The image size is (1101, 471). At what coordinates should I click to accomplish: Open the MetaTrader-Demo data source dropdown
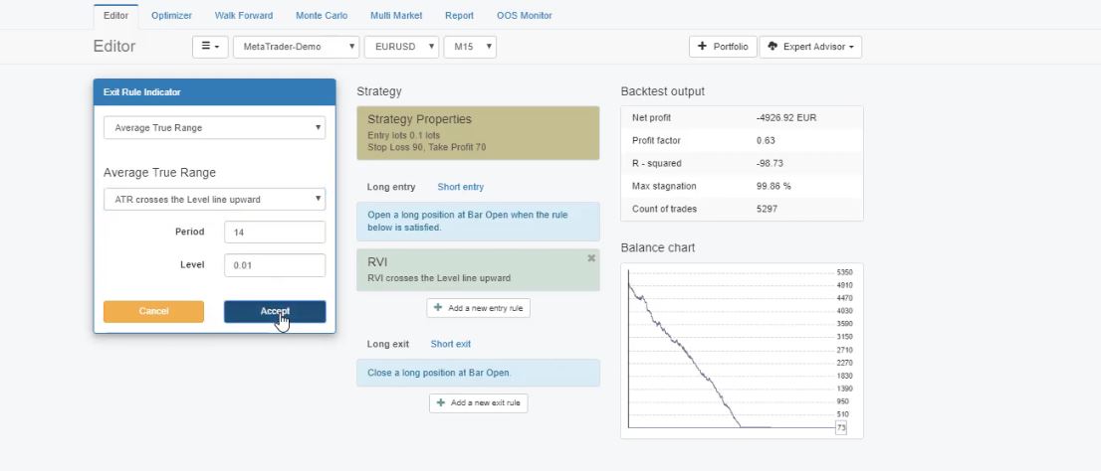(x=296, y=47)
